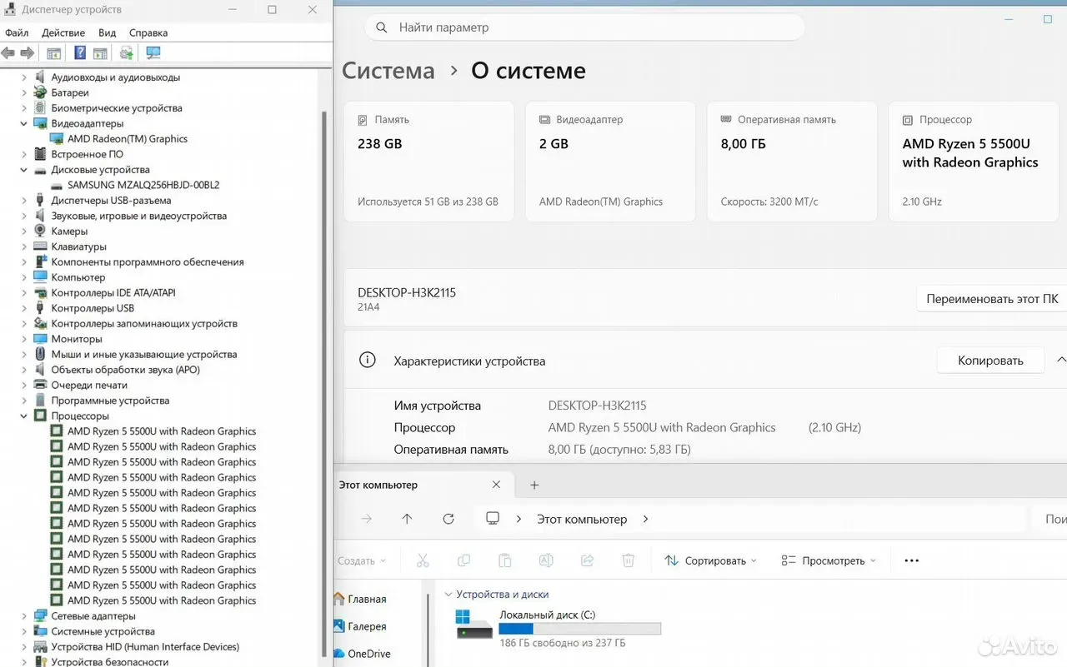The image size is (1067, 667).
Task: Collapse the Видеоадаптеры category
Action: pos(24,123)
